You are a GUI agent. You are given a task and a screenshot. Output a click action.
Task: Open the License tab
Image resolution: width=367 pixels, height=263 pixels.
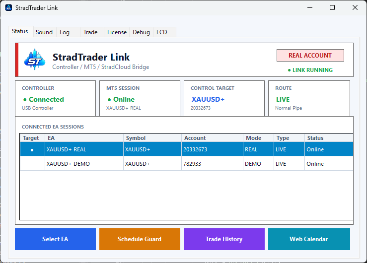click(x=117, y=32)
